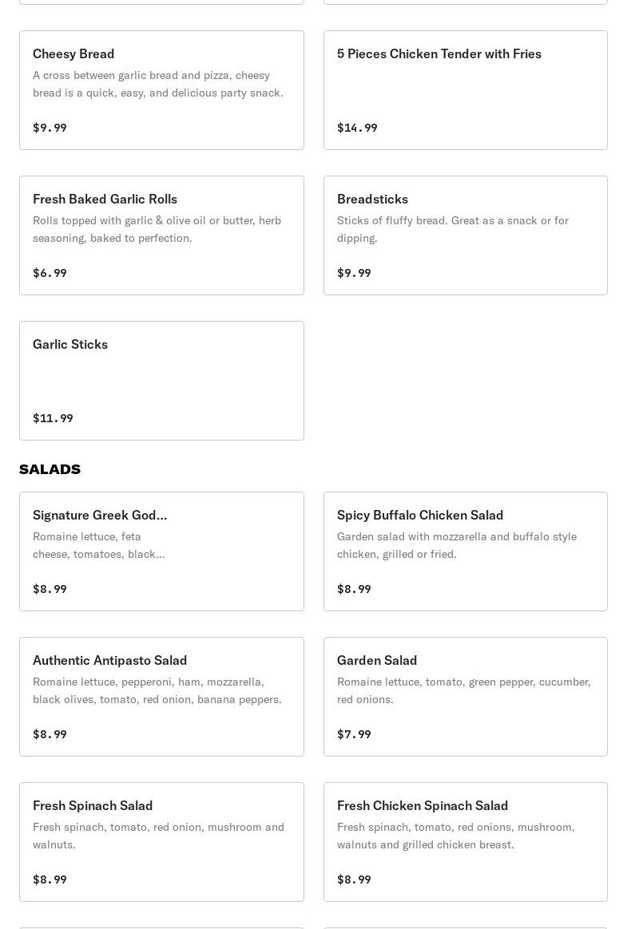Screen dimensions: 627x929
Task: Click the $6.99 garlic rolls price
Action: pyautogui.click(x=50, y=273)
